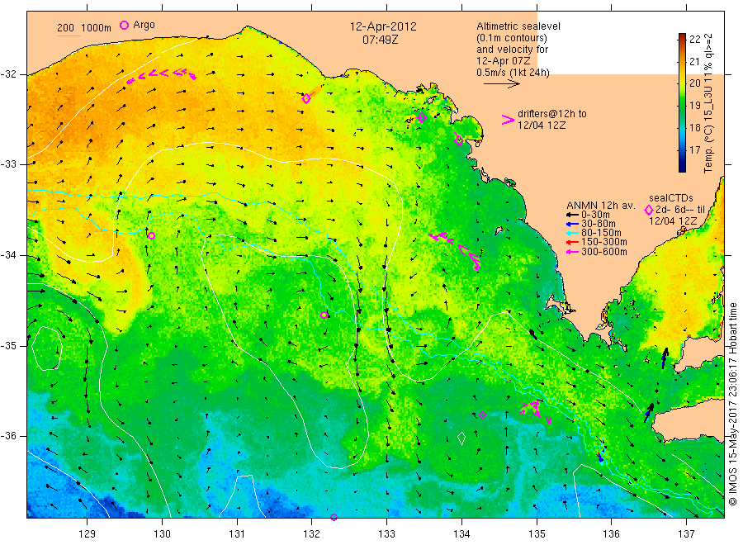This screenshot has height=545, width=743.
Task: Click the 12-Apr-2012 date title
Action: (x=383, y=26)
